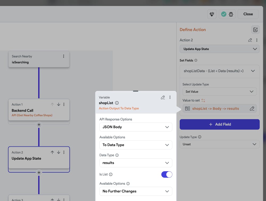This screenshot has width=266, height=201.
Task: Move Backend Call action down with arrow
Action: click(59, 104)
